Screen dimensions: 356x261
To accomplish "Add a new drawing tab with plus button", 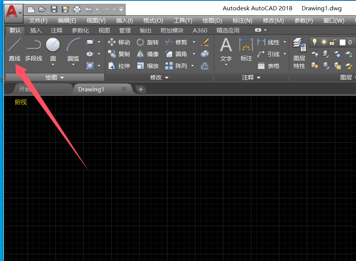I will [141, 89].
